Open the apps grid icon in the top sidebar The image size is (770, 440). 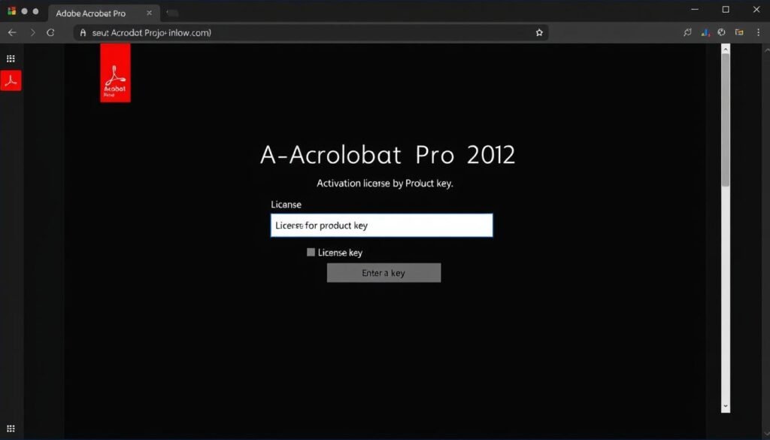(x=11, y=59)
